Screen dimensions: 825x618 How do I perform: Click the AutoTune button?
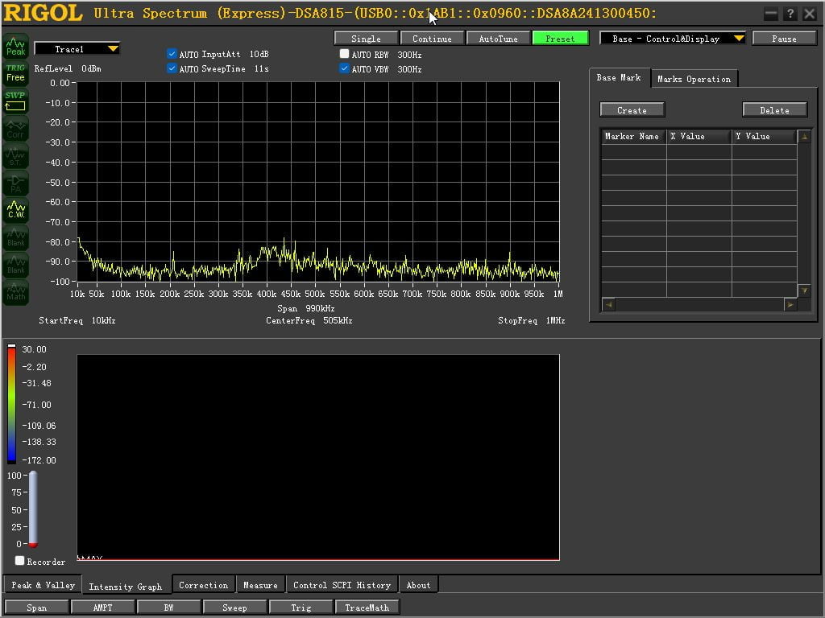tap(498, 39)
